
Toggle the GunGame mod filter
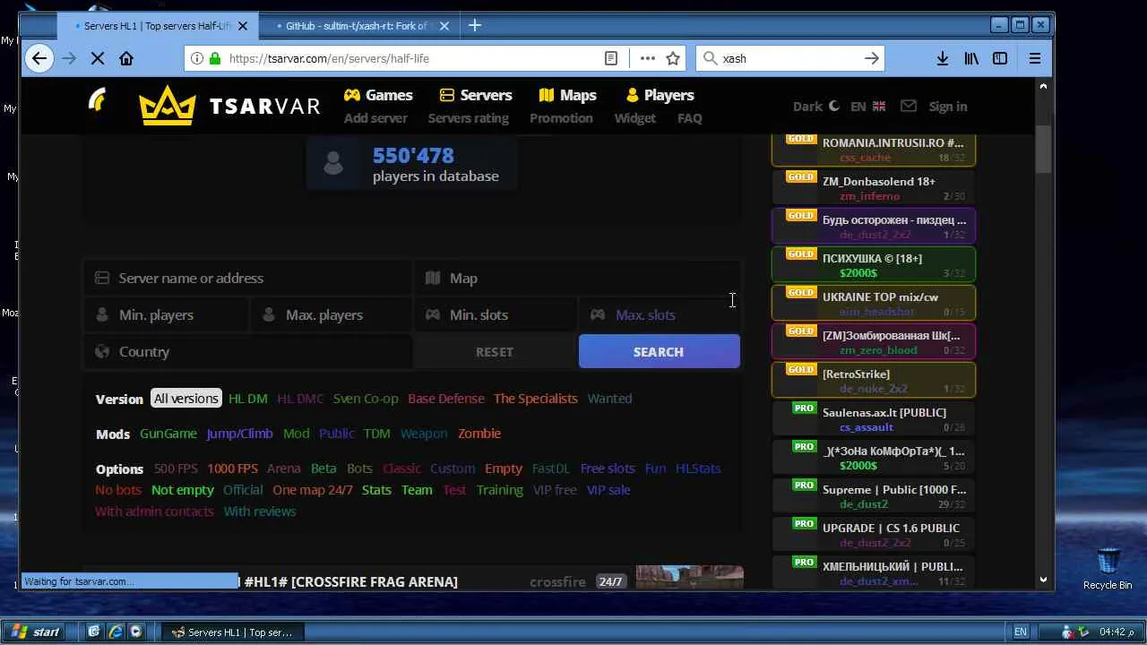(x=168, y=434)
